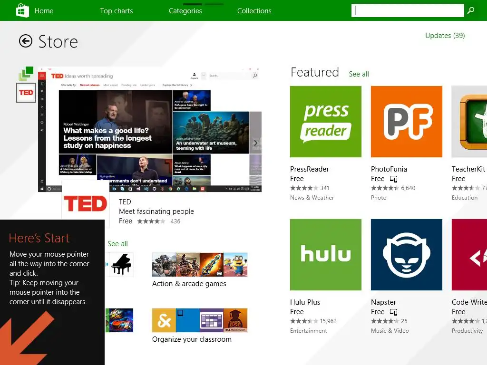Click the PressReader star rating
Screen dimensions: 487x365
tap(304, 188)
